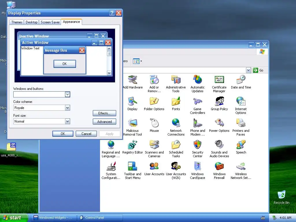The height and width of the screenshot is (222, 296).
Task: Open Internet Options icon
Action: coord(241,106)
